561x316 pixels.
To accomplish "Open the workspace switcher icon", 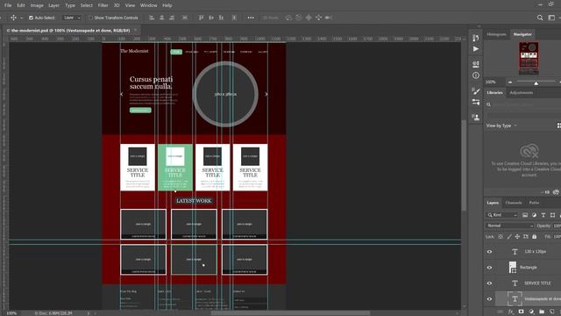I will coord(551,18).
